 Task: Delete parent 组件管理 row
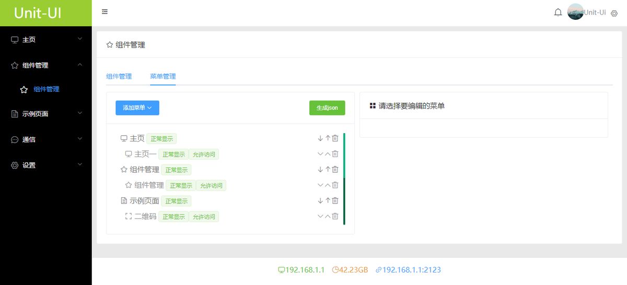335,169
